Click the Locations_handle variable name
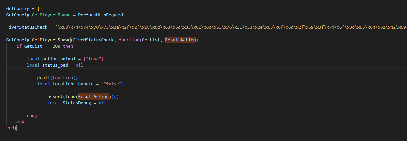 coord(72,84)
